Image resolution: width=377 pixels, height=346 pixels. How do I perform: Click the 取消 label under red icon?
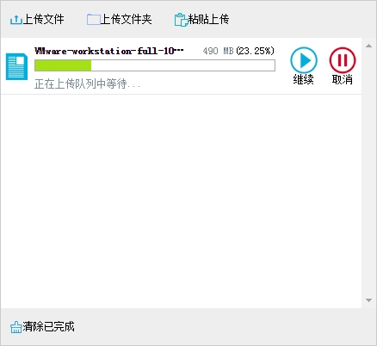(x=343, y=79)
